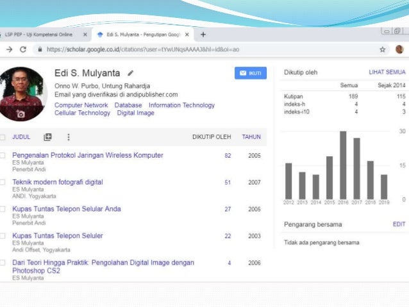
Task: Open the 51 citations count link
Action: tap(228, 183)
